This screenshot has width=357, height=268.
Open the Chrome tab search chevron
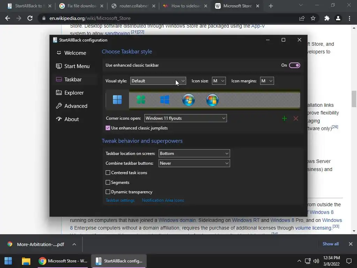pyautogui.click(x=301, y=5)
